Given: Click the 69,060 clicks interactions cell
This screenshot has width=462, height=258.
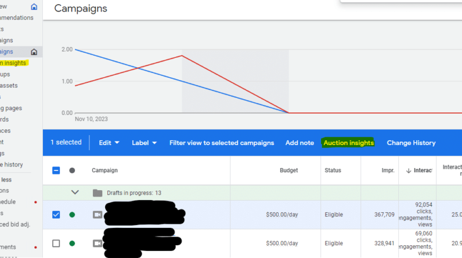Looking at the screenshot, I should (x=416, y=244).
